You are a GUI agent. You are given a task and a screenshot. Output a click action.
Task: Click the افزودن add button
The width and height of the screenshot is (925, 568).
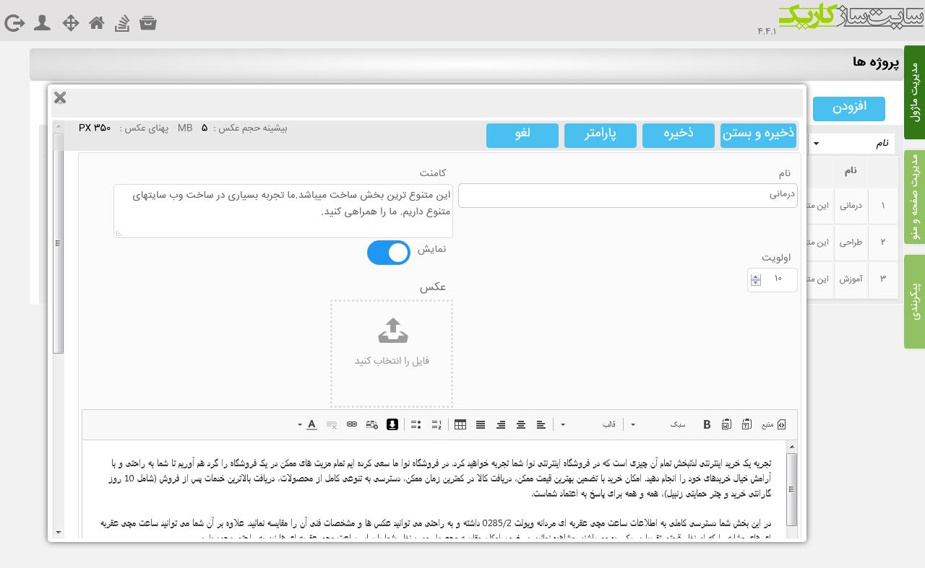[849, 108]
